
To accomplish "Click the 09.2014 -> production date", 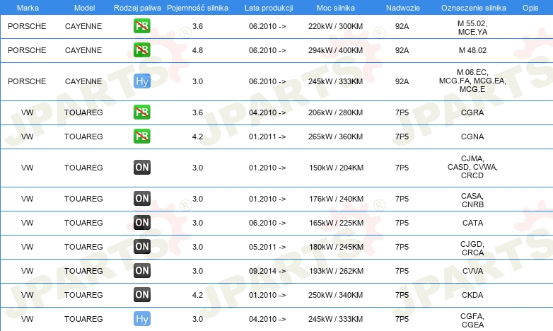I will click(267, 271).
